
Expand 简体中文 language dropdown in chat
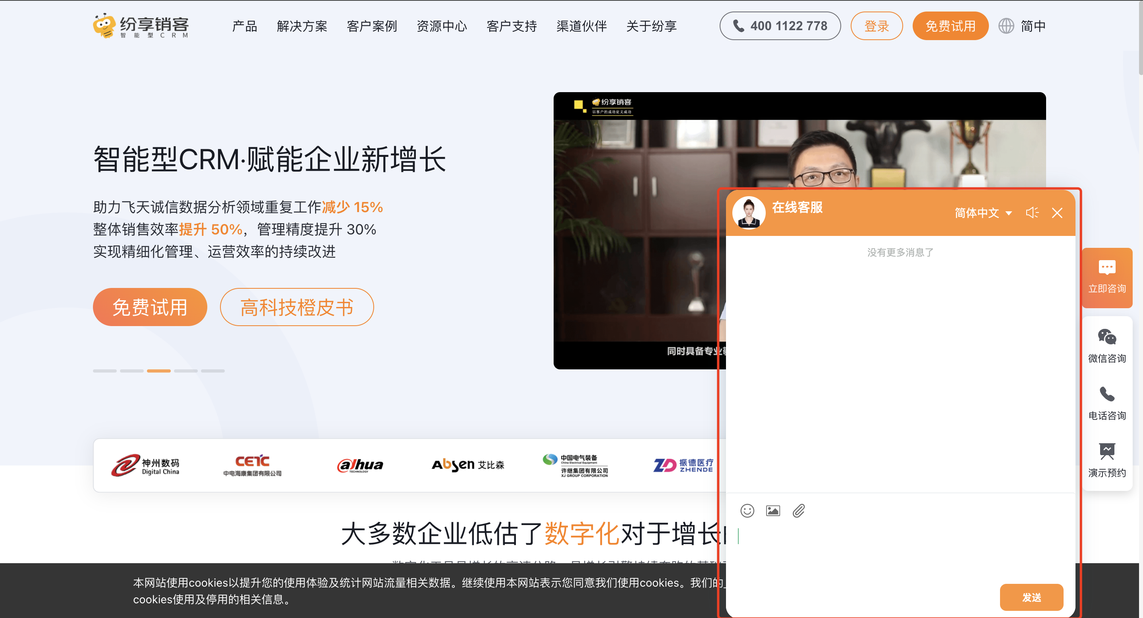[983, 213]
